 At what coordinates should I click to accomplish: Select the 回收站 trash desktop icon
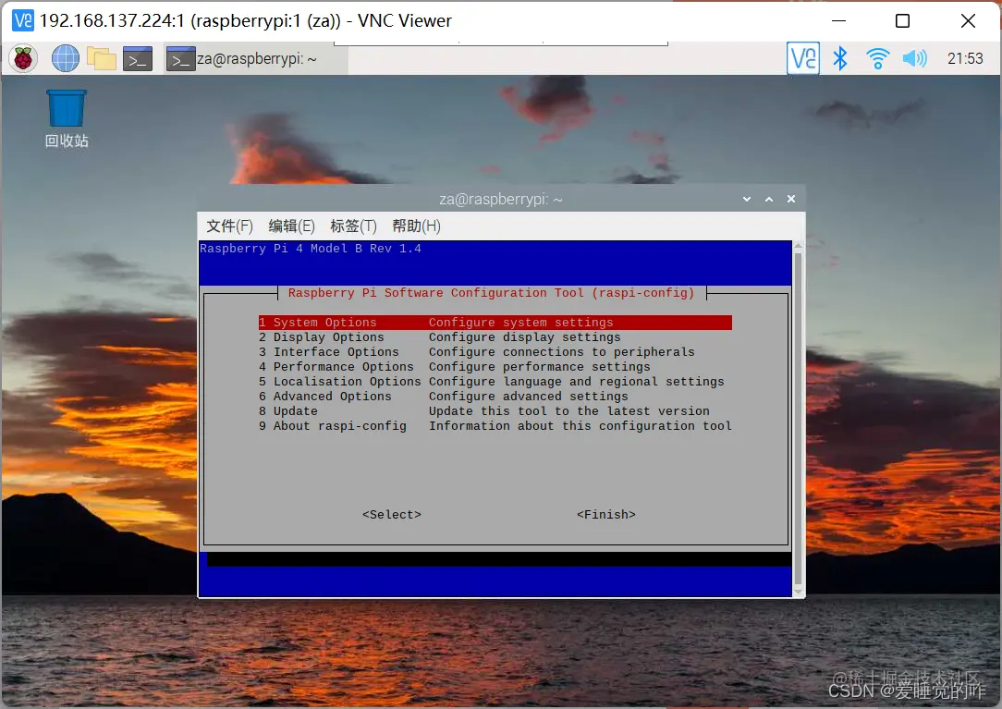pos(67,119)
